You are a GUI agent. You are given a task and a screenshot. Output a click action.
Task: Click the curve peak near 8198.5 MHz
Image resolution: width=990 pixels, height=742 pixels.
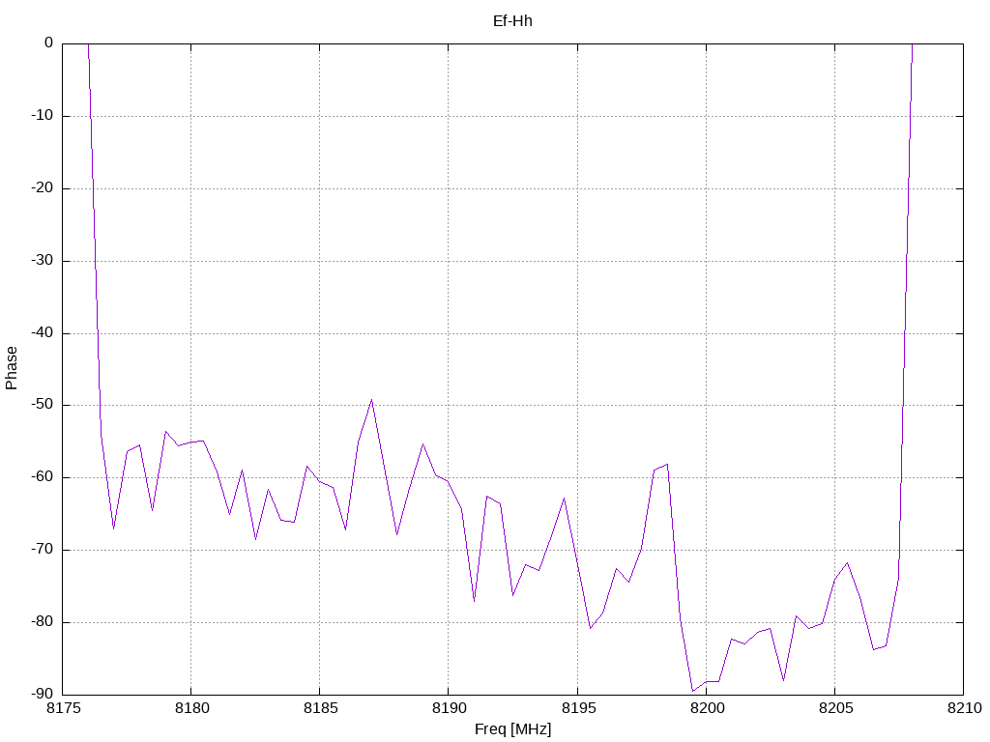(667, 465)
